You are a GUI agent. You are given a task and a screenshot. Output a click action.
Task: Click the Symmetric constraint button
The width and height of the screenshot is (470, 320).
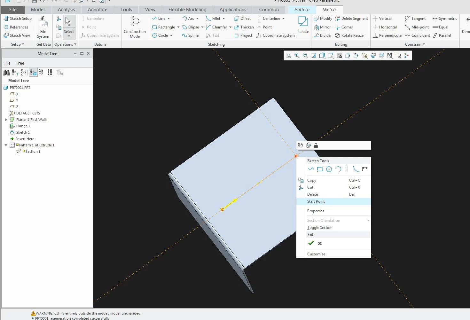[445, 19]
